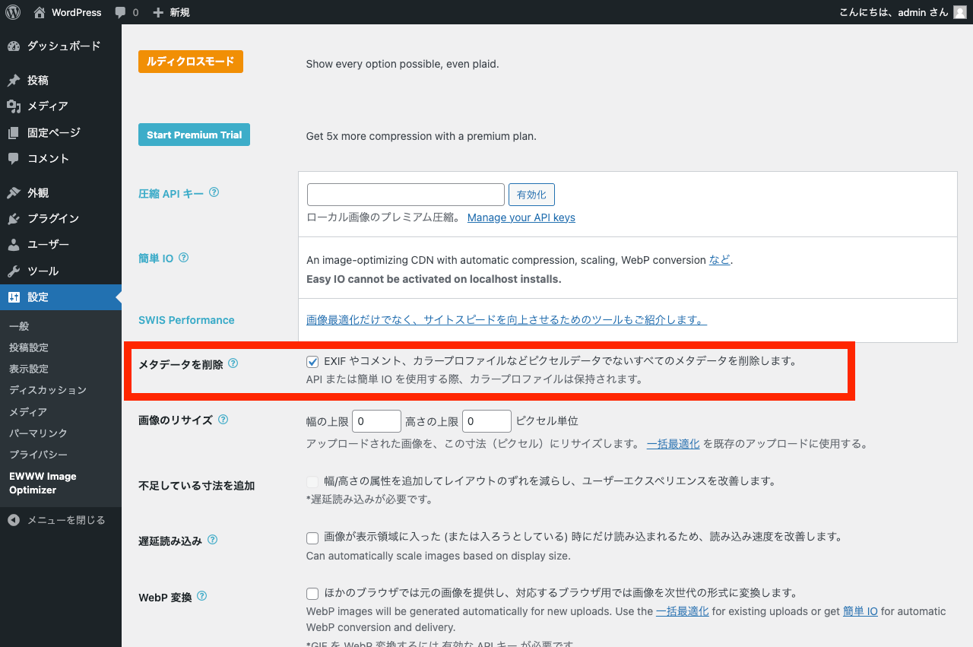The width and height of the screenshot is (973, 647).
Task: Open メディア settings submenu item
Action: pos(28,412)
